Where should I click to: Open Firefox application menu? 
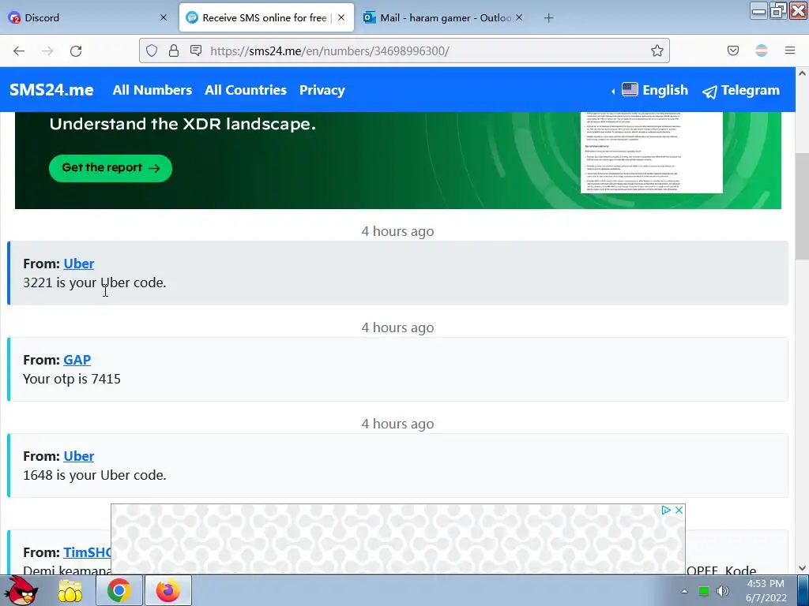[x=790, y=50]
